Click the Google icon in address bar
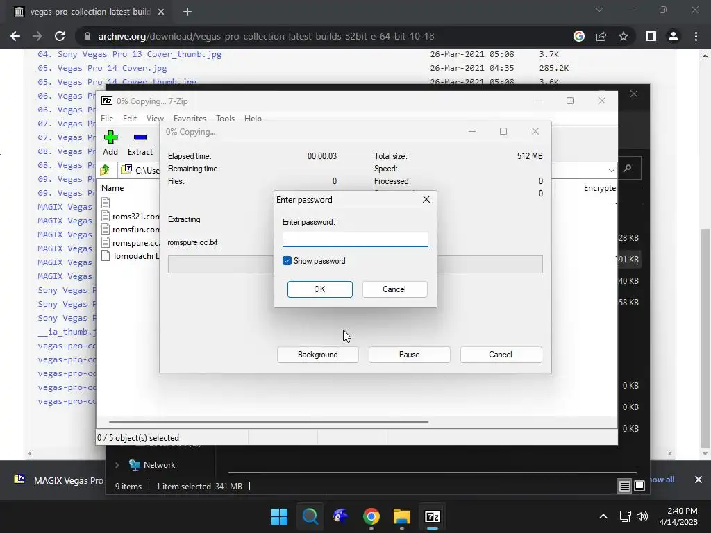 579,36
